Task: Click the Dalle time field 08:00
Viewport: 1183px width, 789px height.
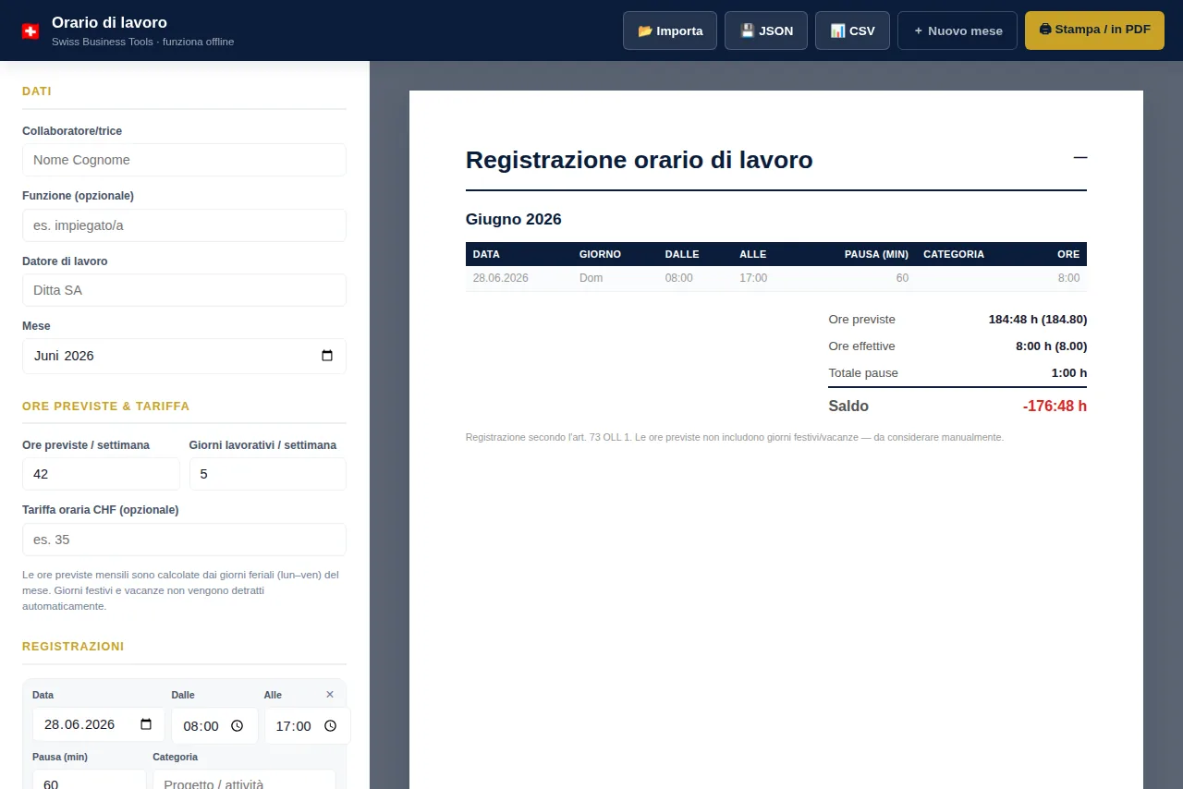Action: 214,725
